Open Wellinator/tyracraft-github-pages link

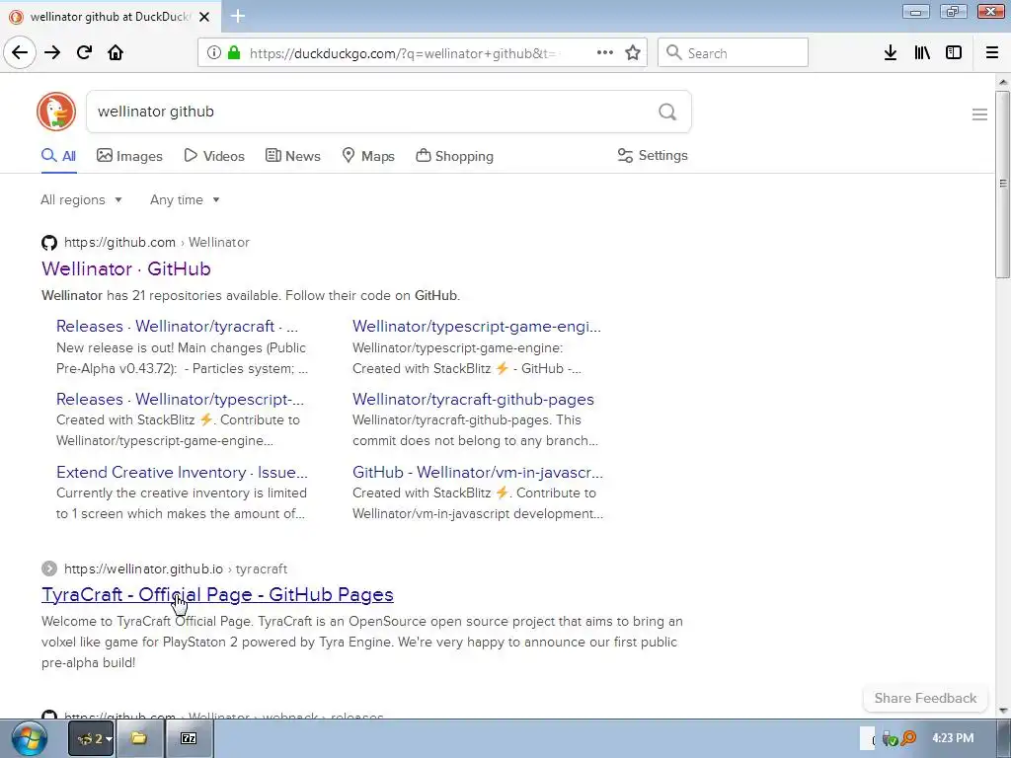473,399
